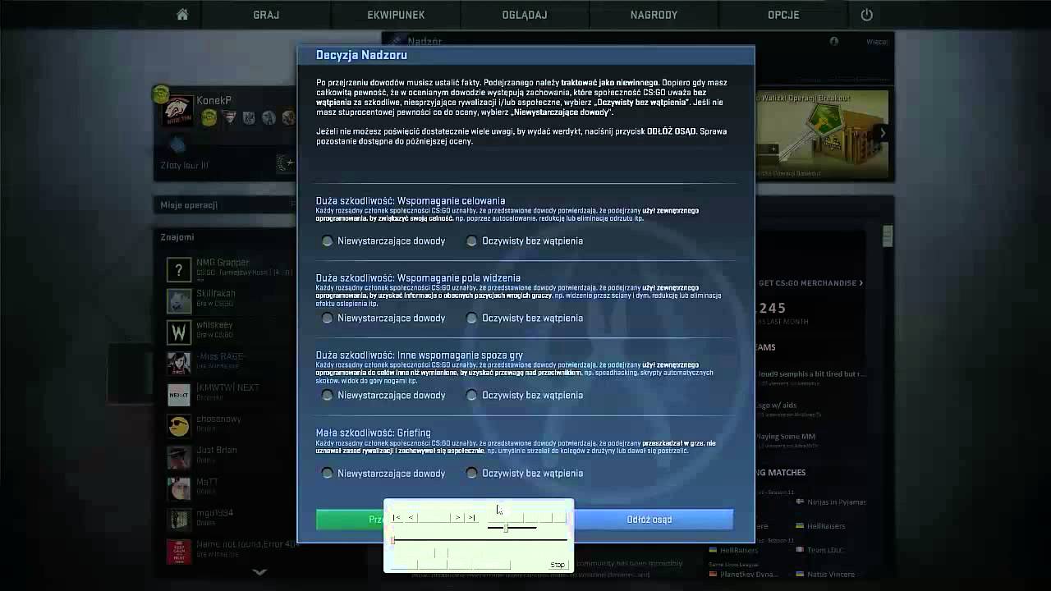Click the Odłóż osąd button
The height and width of the screenshot is (591, 1051).
point(649,520)
